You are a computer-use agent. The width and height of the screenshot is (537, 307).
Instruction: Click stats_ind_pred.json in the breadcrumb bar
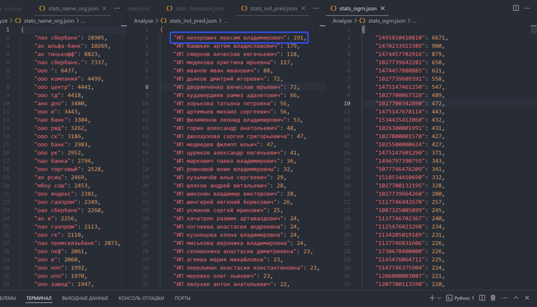pos(193,21)
